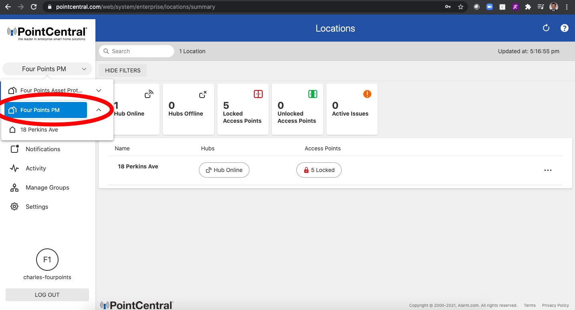The width and height of the screenshot is (575, 310).
Task: Open the Chrome three-dot menu
Action: [x=567, y=7]
